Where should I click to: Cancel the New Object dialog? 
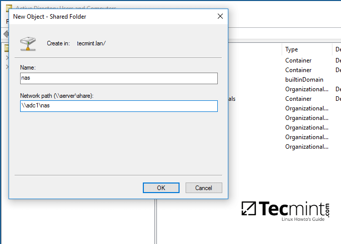pyautogui.click(x=204, y=188)
